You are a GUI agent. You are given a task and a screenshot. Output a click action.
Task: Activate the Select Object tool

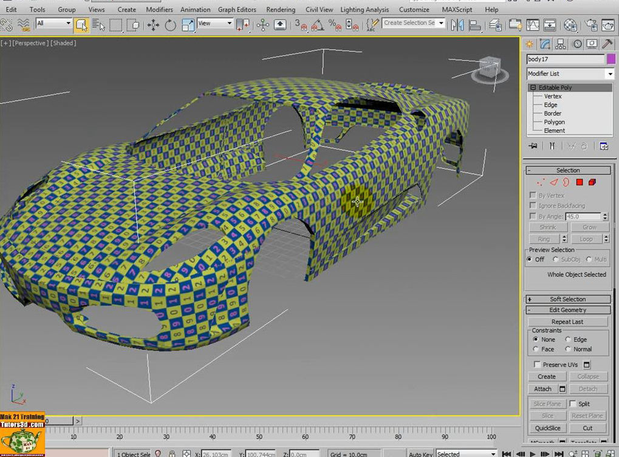pos(81,25)
